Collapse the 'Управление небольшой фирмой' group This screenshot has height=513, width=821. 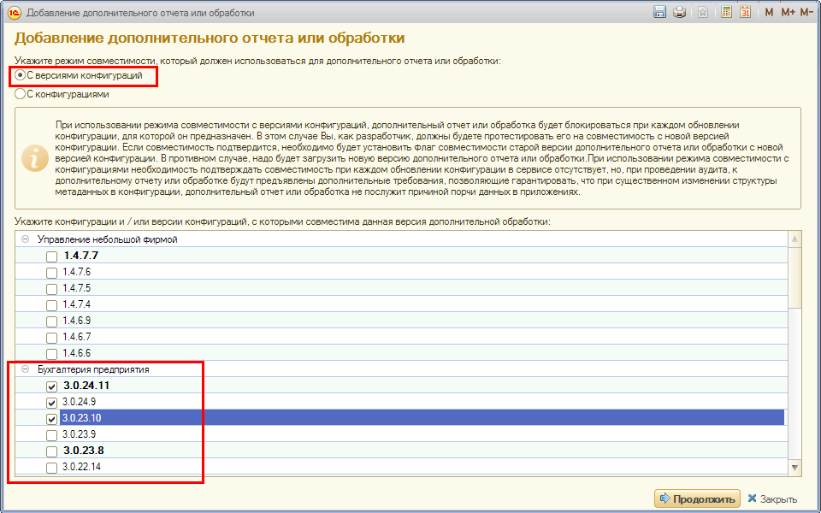[25, 239]
